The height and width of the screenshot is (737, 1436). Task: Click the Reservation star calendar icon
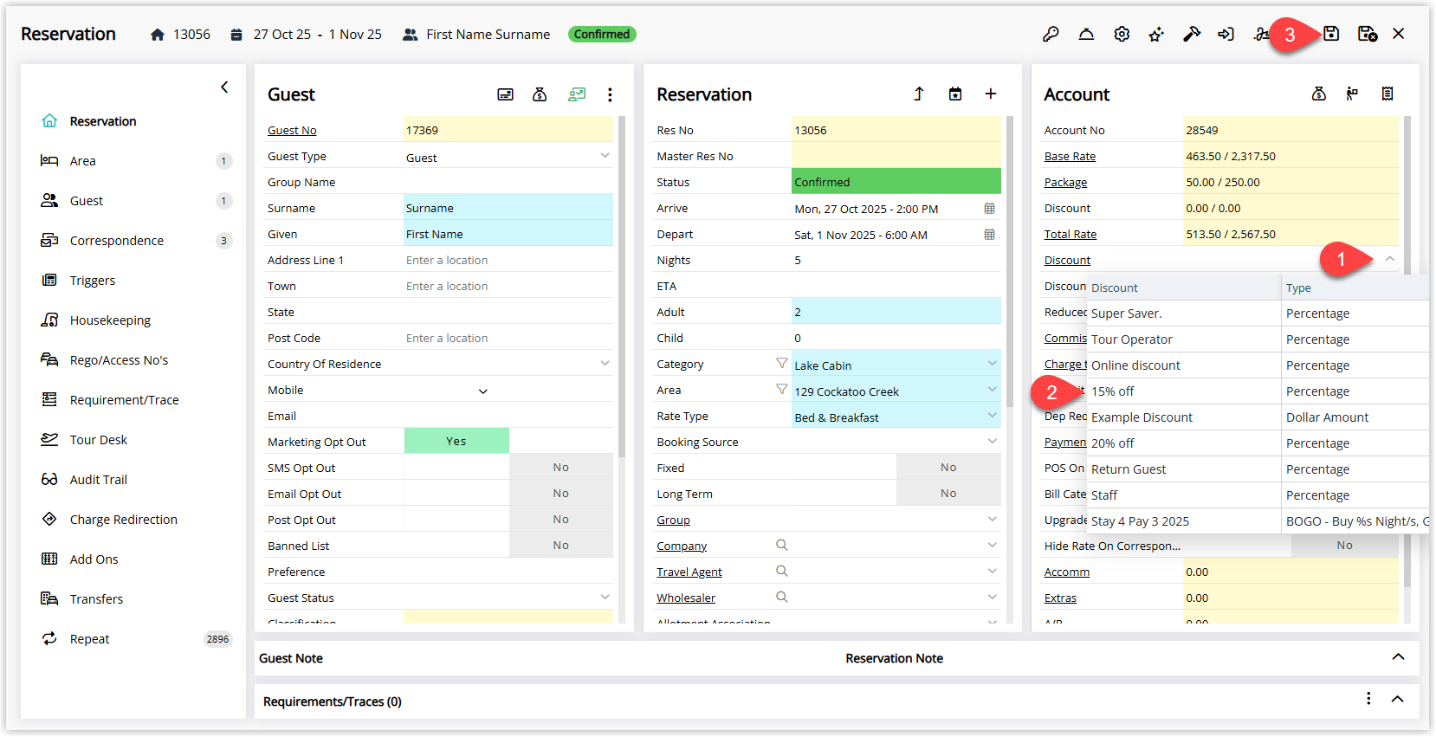955,94
